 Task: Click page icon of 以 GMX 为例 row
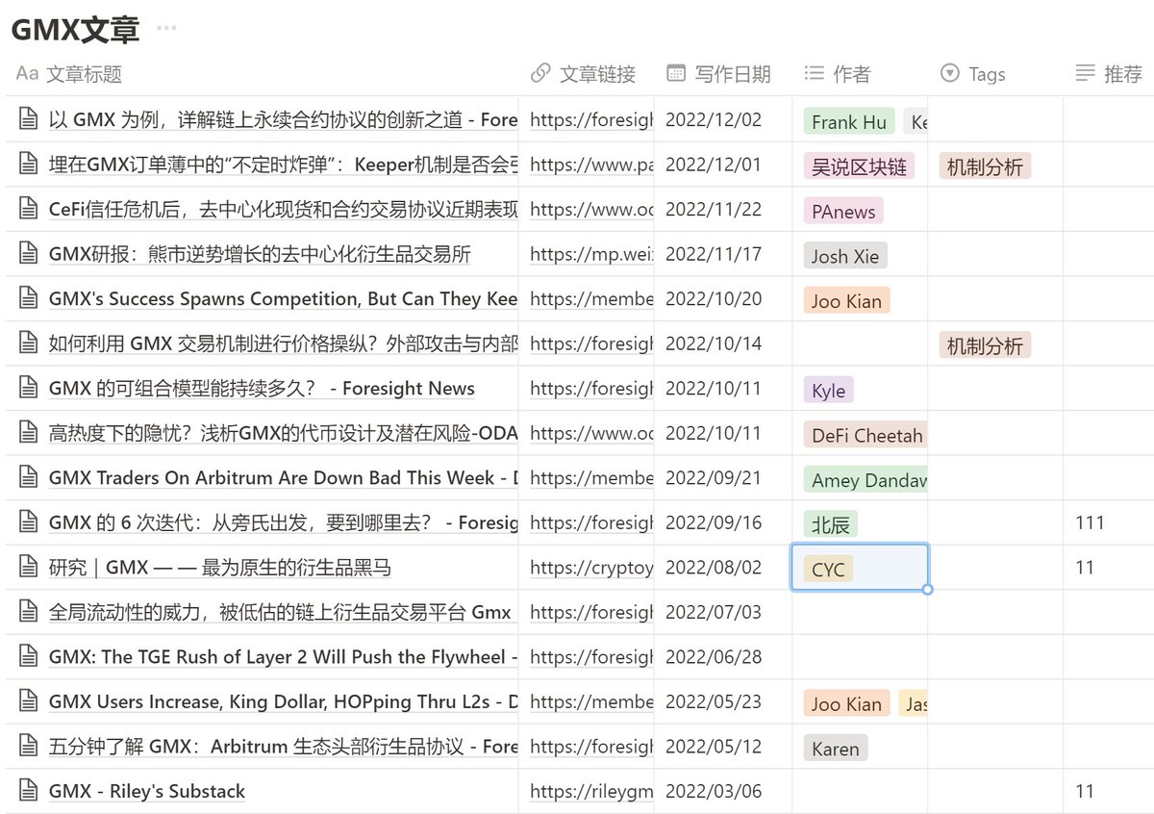[x=29, y=119]
